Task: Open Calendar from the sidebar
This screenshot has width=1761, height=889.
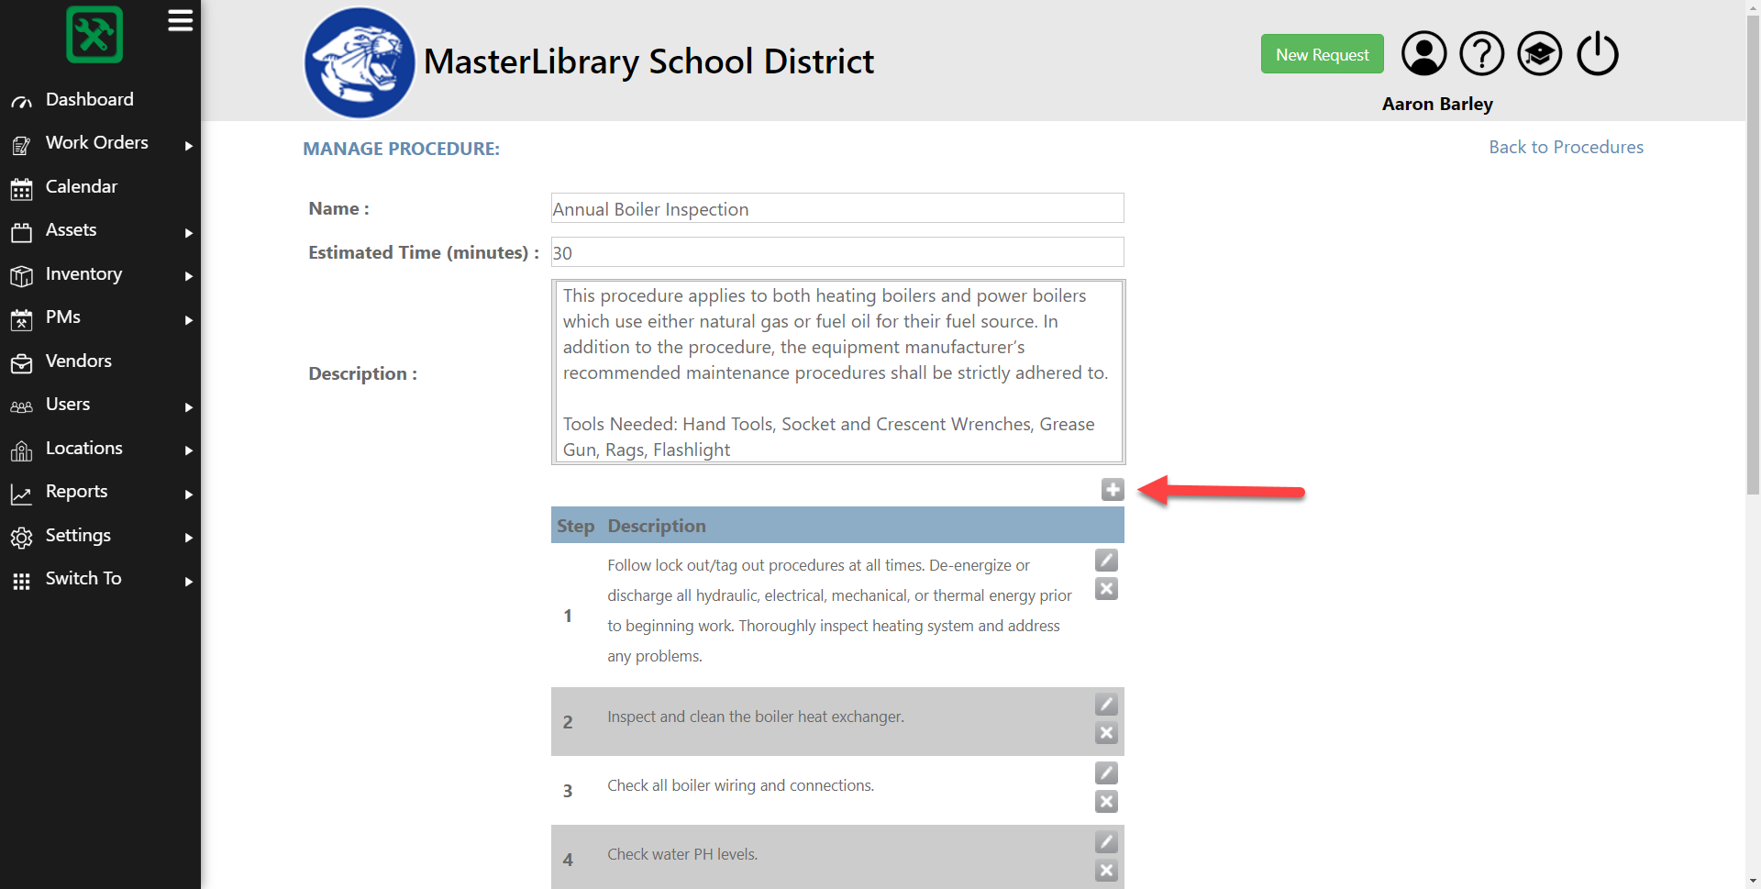Action: pos(82,186)
